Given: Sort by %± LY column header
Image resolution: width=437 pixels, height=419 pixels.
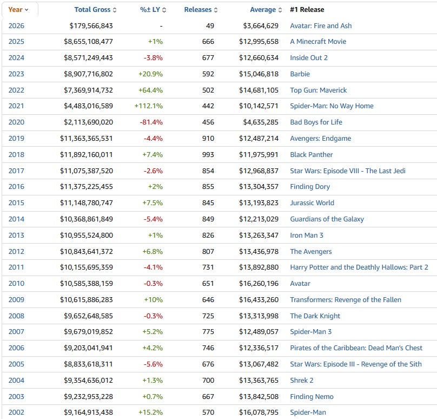Looking at the screenshot, I should tap(153, 10).
